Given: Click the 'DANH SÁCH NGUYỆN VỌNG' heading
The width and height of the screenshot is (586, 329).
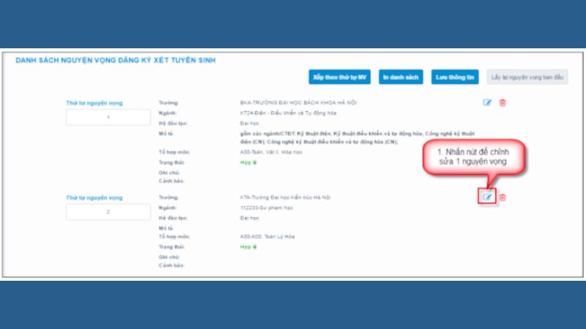Looking at the screenshot, I should pyautogui.click(x=116, y=60).
